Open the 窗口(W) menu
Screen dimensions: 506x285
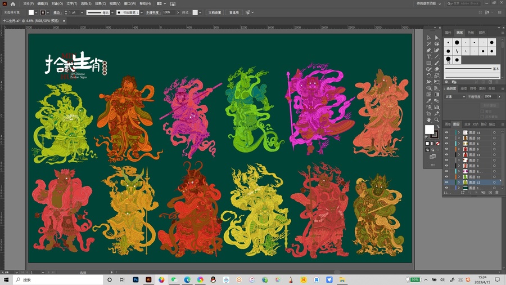pos(130,4)
